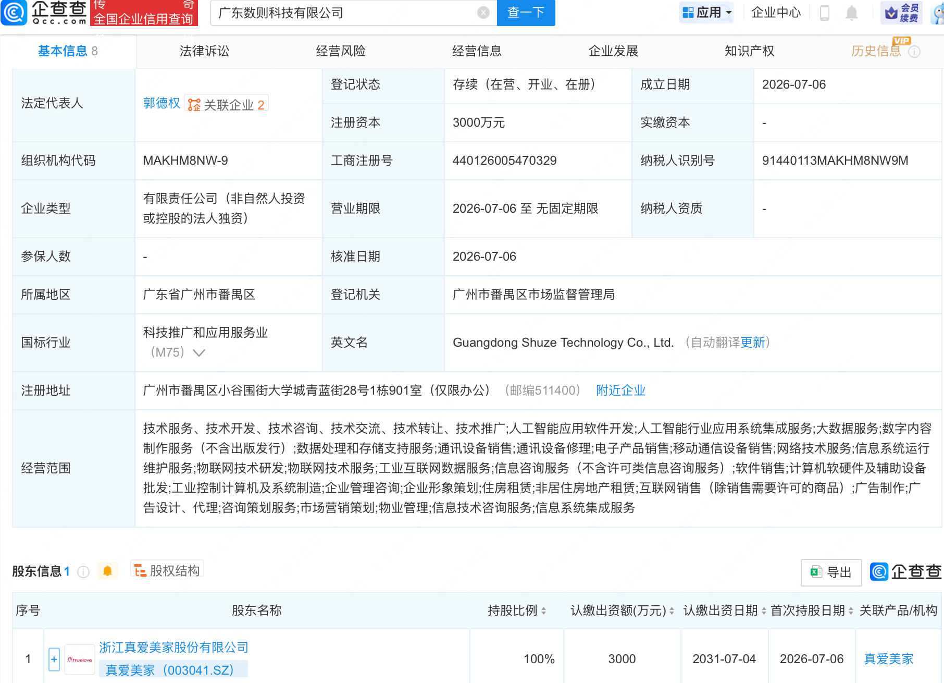Clear the search box with the X icon
This screenshot has width=944, height=683.
pyautogui.click(x=483, y=13)
